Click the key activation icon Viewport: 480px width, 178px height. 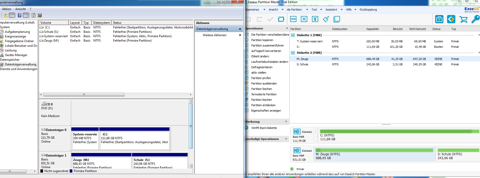coord(476,19)
